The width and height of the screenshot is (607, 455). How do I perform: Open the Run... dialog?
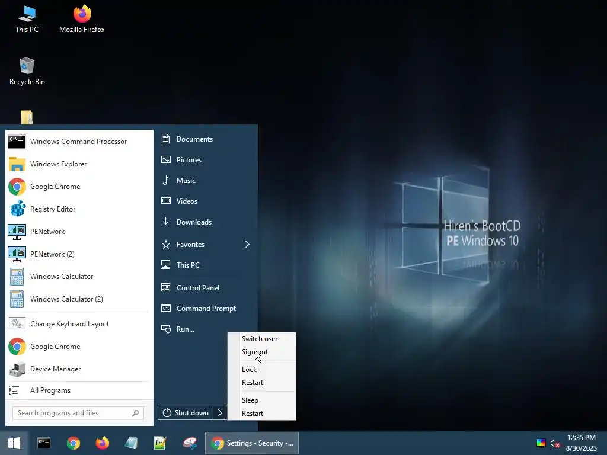[207, 329]
